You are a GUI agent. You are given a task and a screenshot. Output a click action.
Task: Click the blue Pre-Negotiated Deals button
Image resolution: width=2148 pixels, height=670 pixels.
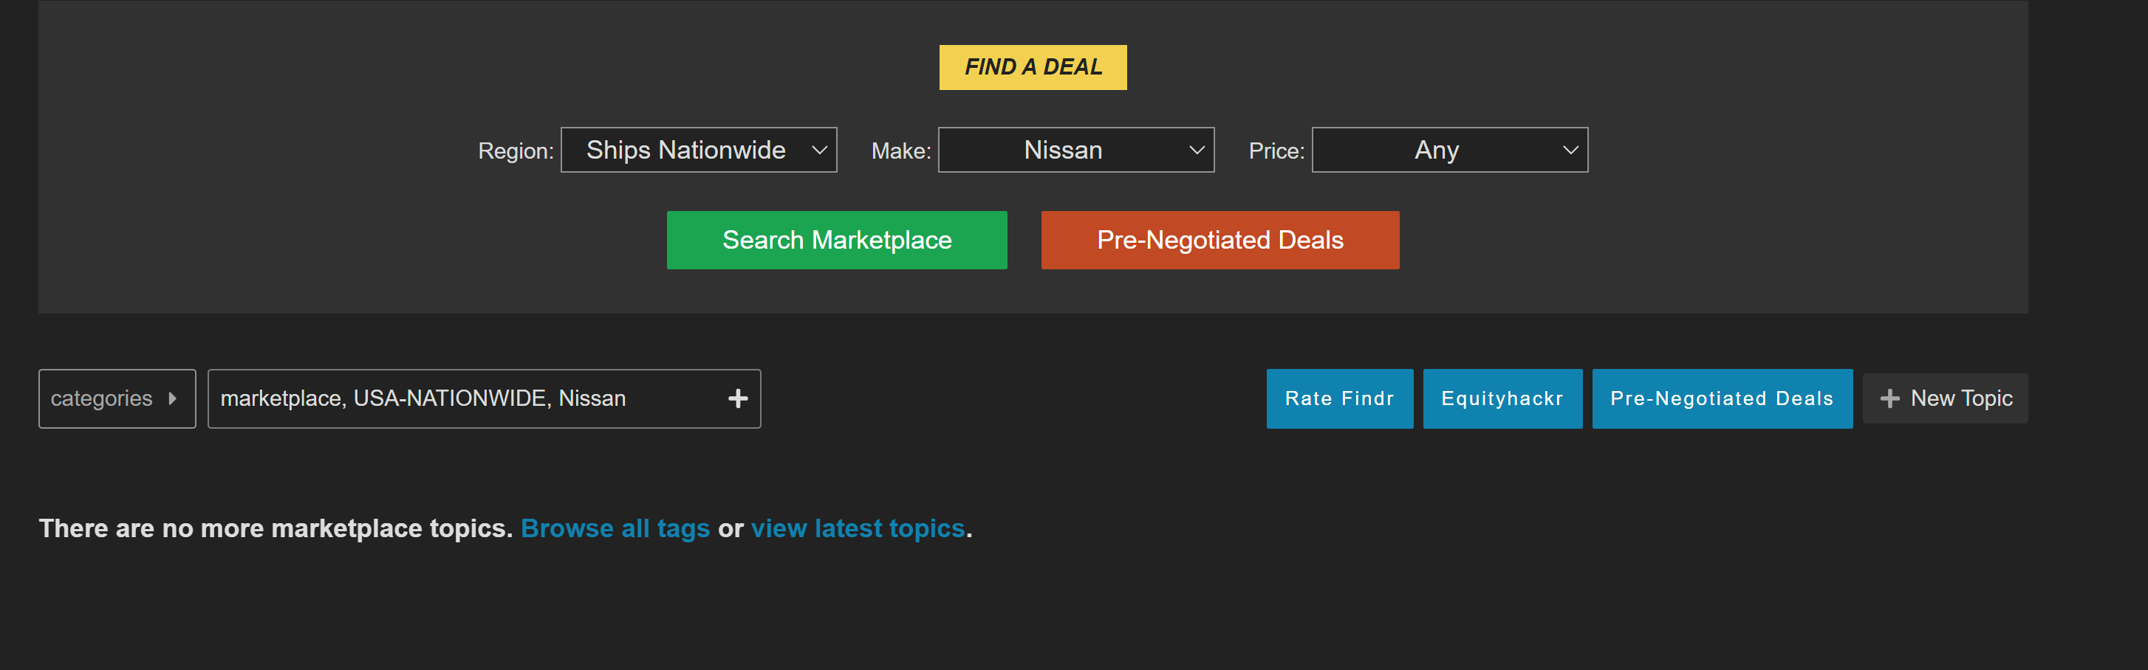(1722, 398)
